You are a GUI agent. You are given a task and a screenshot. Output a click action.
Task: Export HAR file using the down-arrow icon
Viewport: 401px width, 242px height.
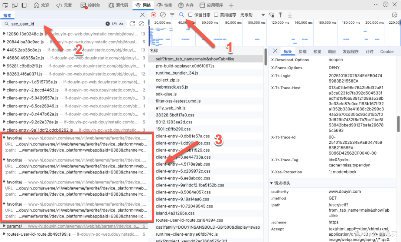(290, 14)
